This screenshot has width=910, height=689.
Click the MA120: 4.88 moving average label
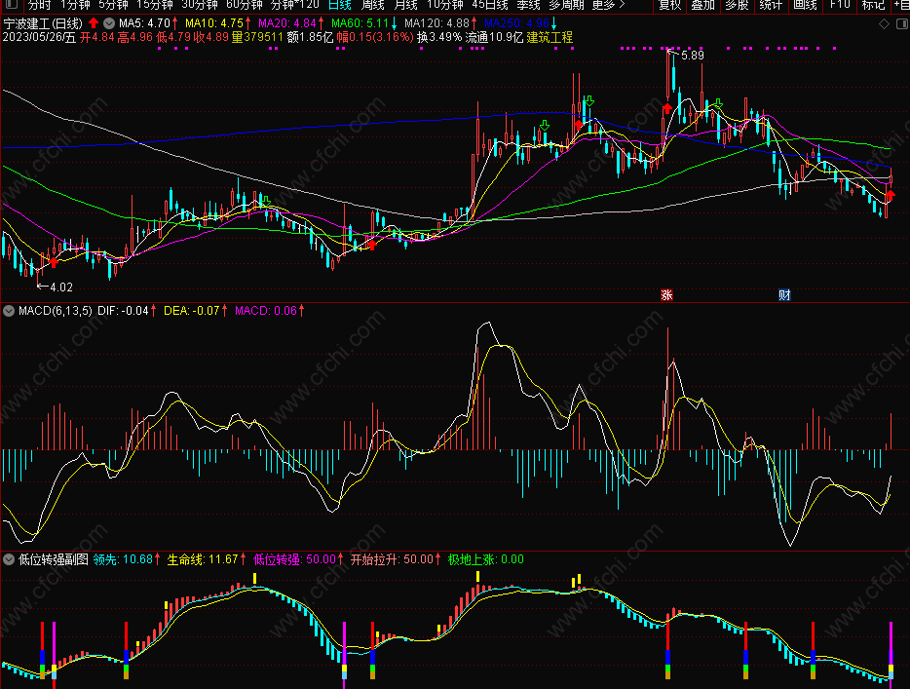(x=437, y=23)
